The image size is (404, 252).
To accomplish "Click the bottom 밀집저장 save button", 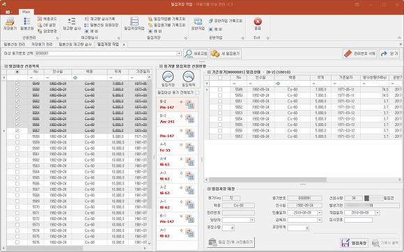I will (x=354, y=243).
